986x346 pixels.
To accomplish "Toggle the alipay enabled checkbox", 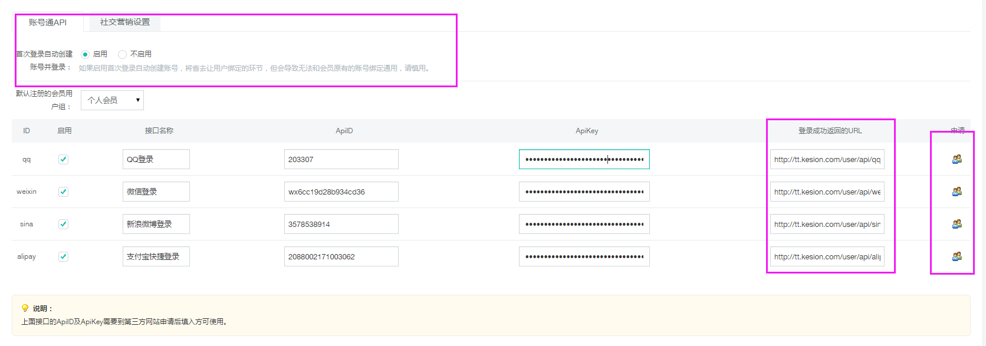I will point(63,256).
